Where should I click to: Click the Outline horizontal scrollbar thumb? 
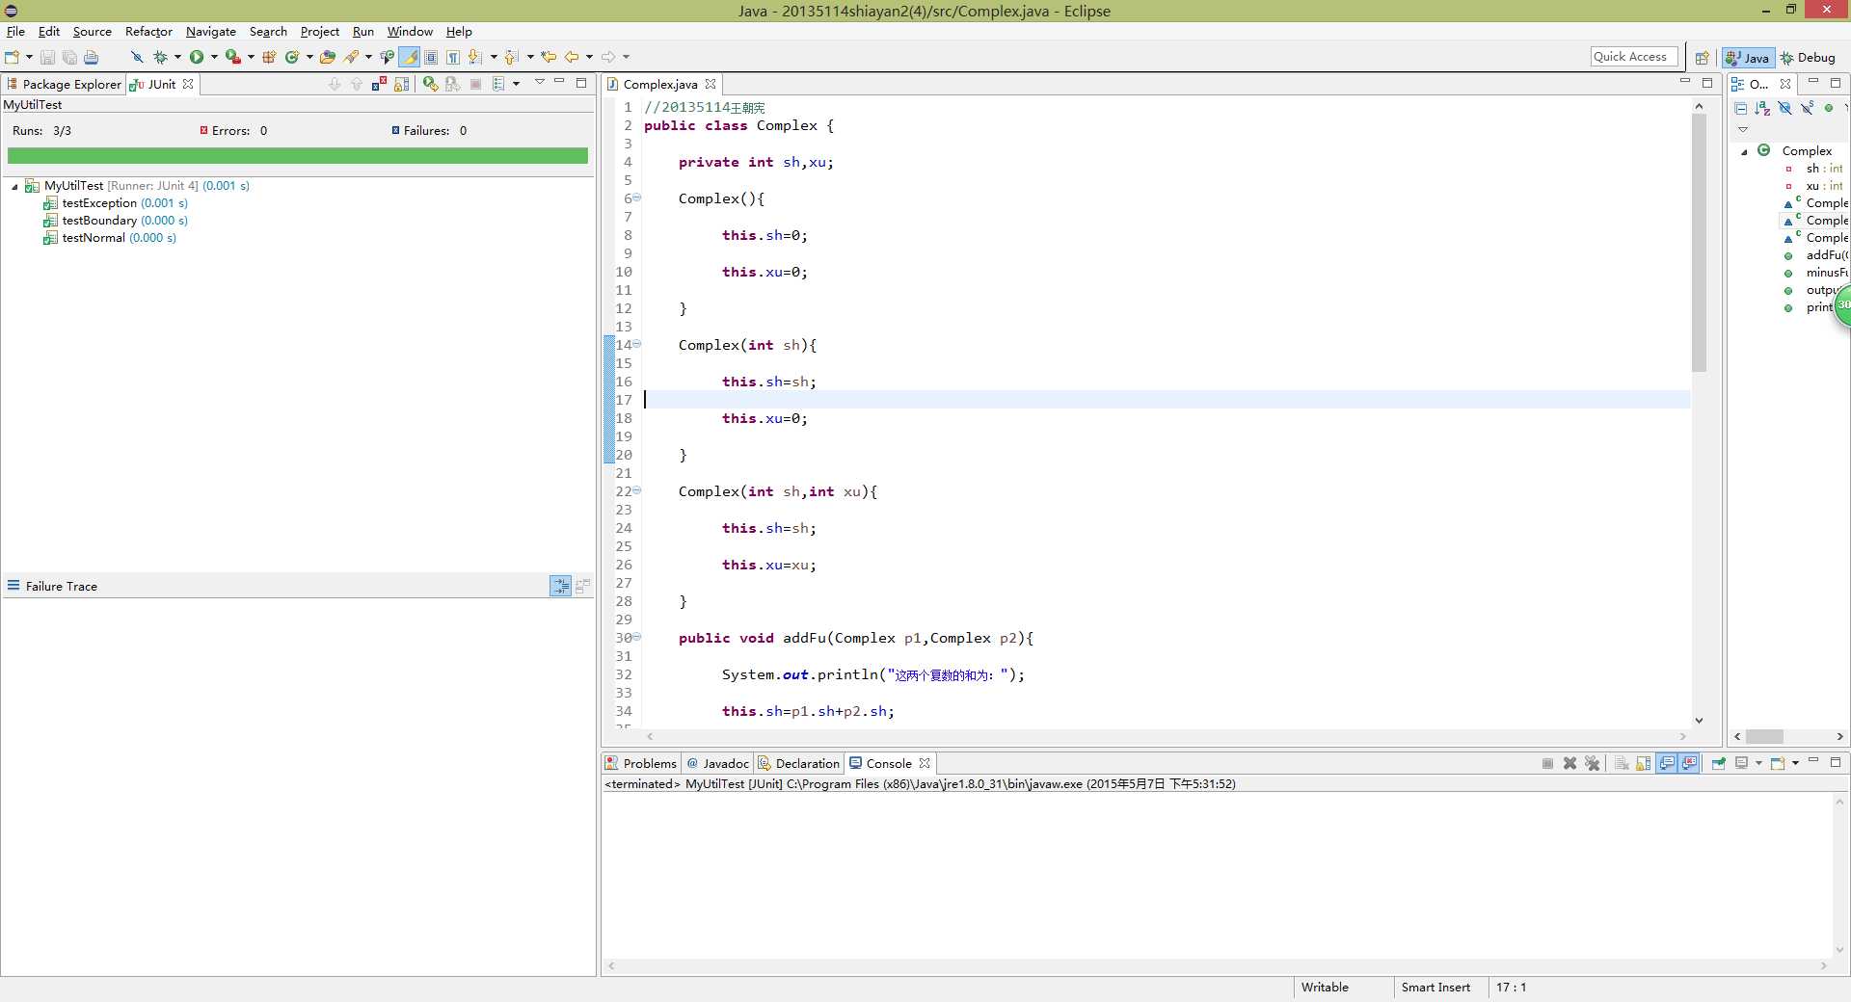(1764, 736)
